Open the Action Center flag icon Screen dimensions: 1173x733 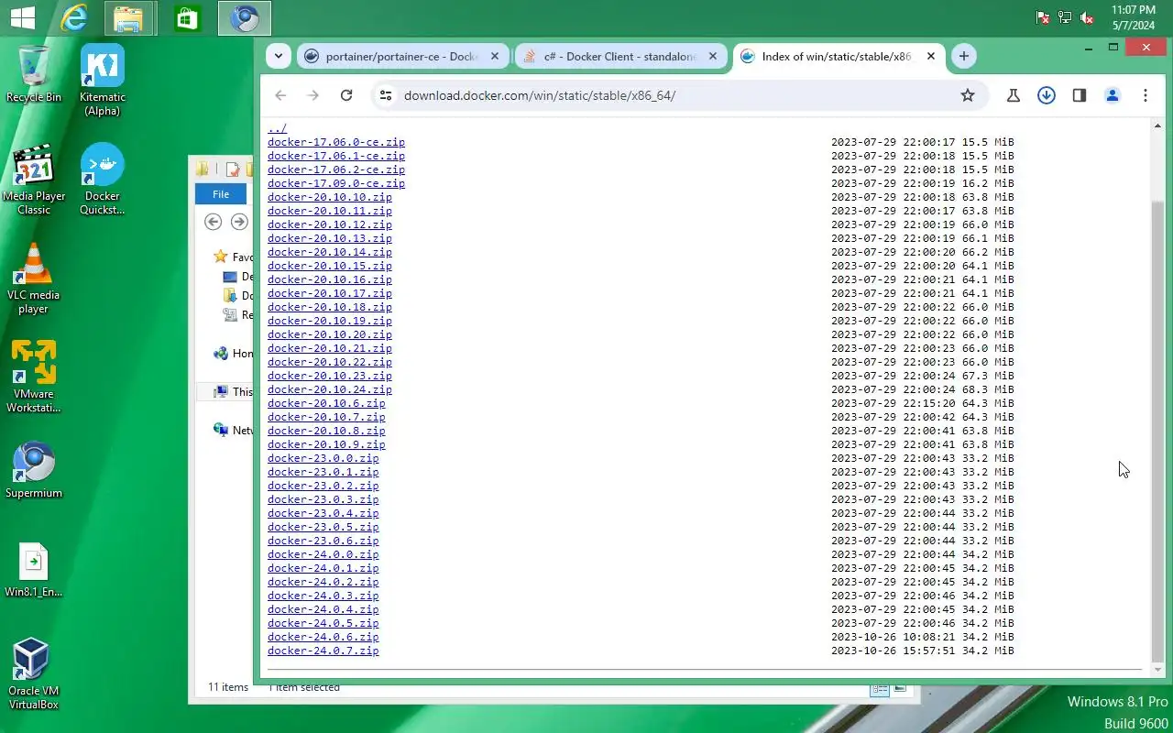[x=1043, y=17]
